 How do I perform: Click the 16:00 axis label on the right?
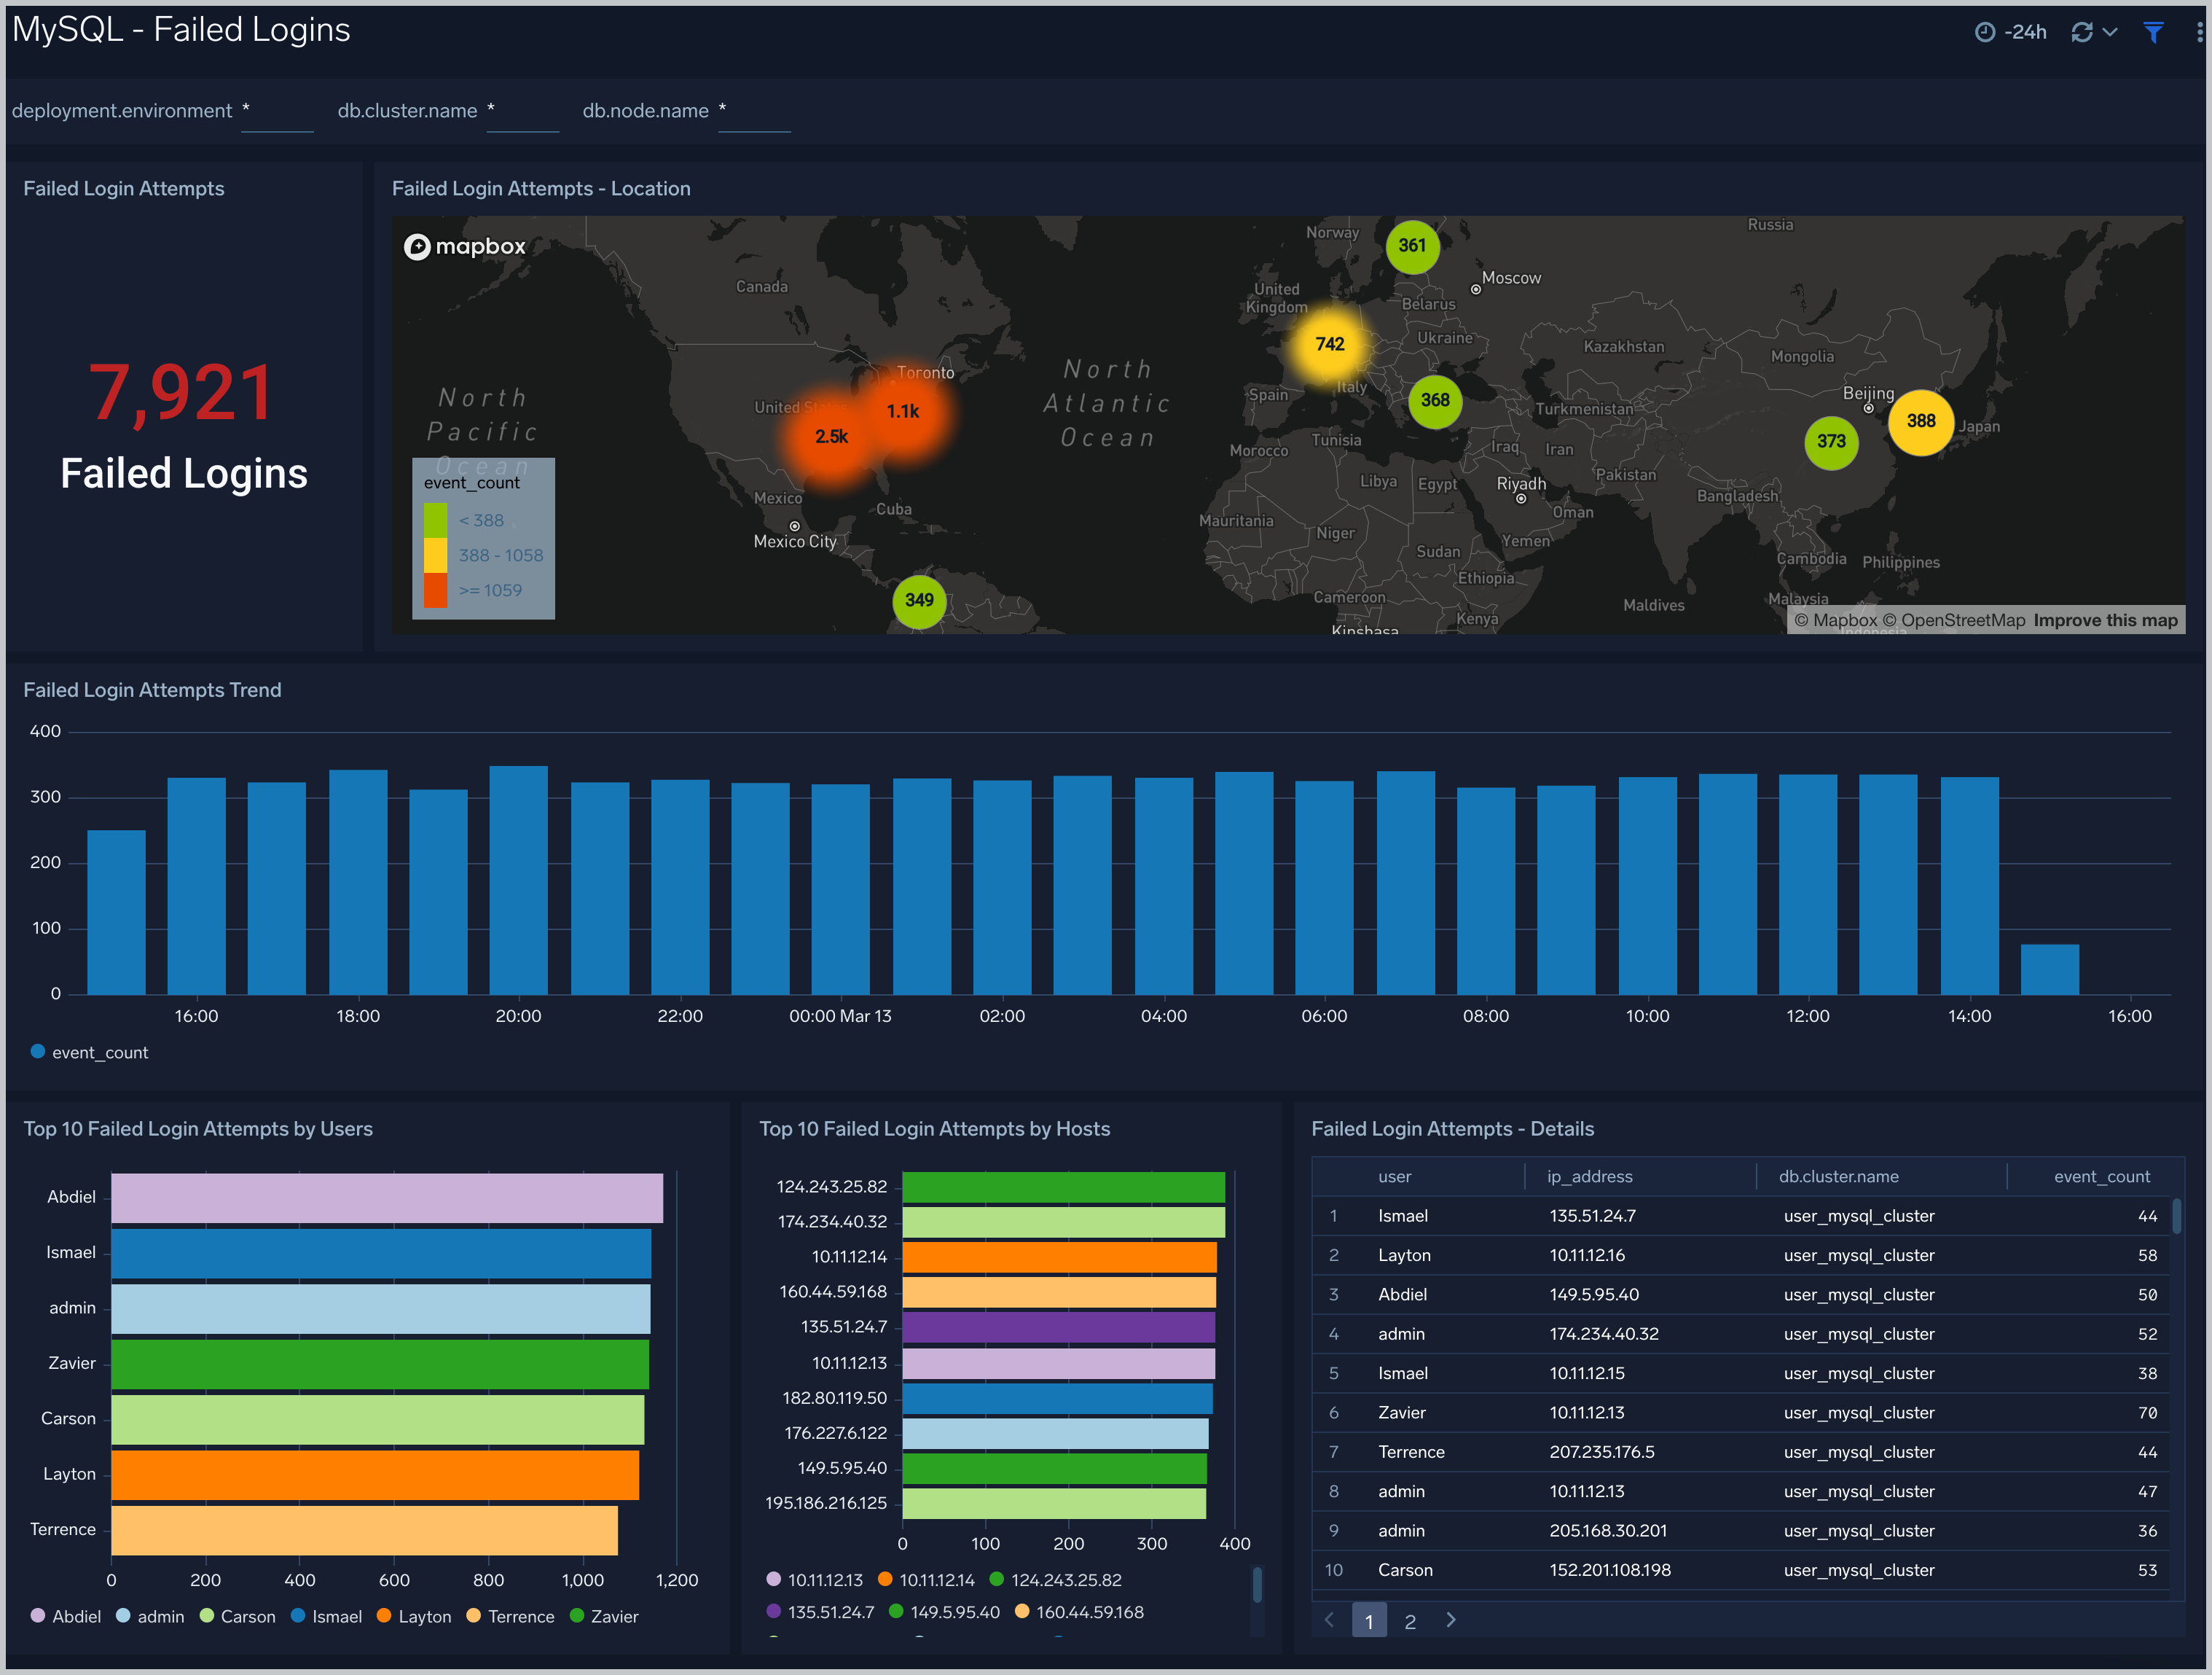2129,1017
